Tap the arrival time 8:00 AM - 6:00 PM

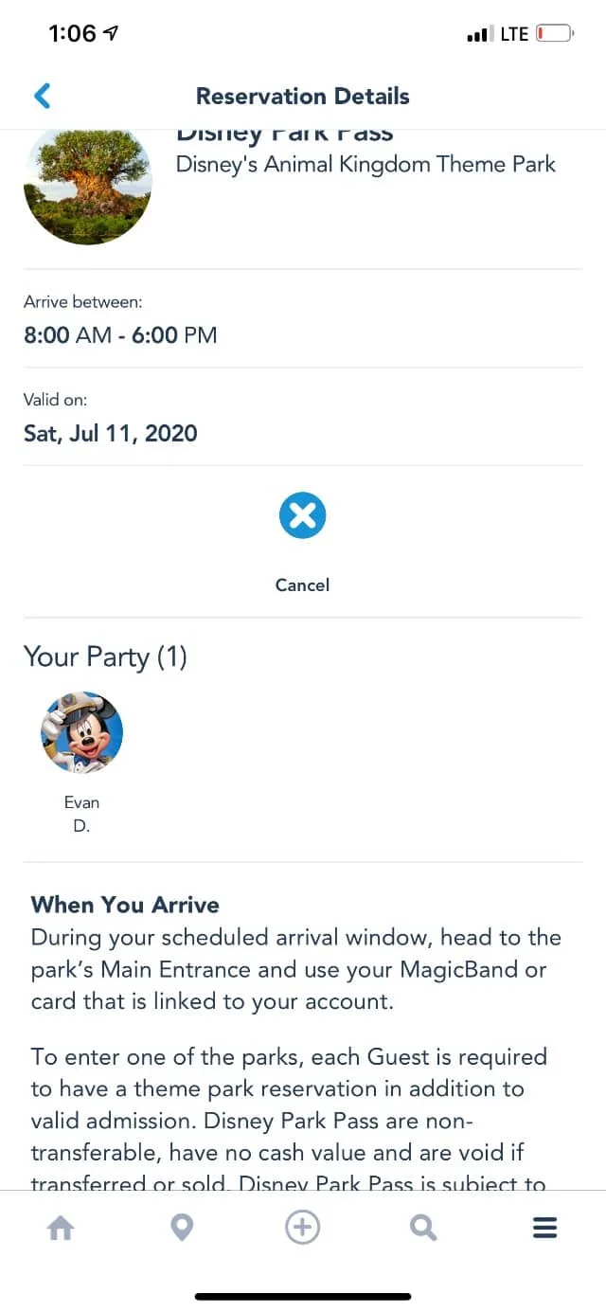pyautogui.click(x=120, y=334)
